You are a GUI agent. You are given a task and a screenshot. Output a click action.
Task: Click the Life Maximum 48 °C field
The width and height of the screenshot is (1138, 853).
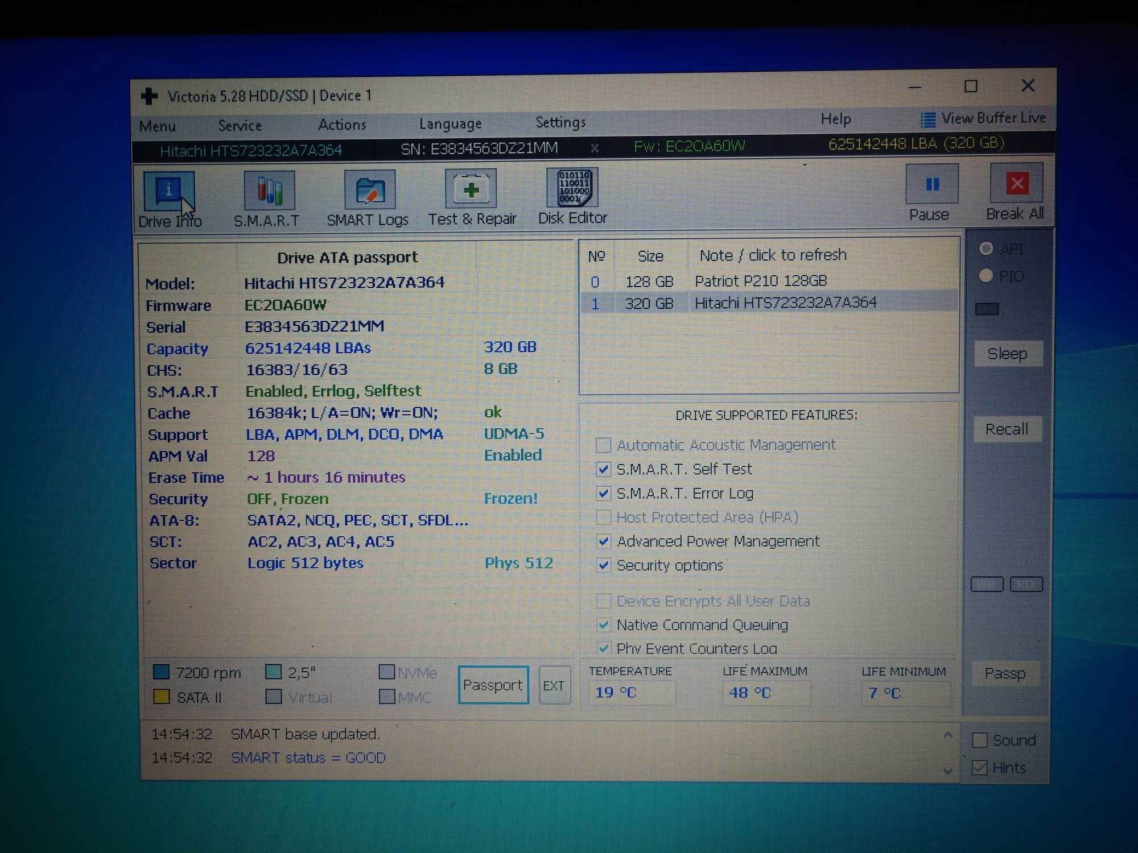pyautogui.click(x=766, y=693)
